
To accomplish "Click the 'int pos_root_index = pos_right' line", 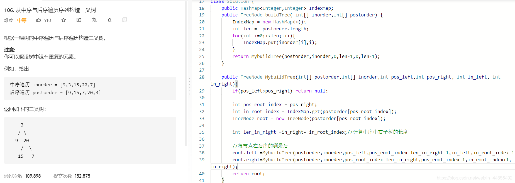I will click(274, 105).
